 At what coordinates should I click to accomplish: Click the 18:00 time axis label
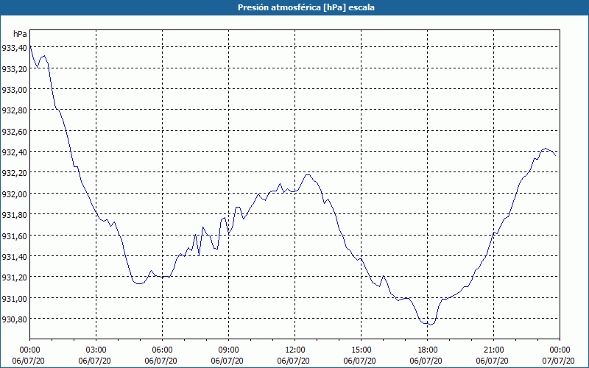tap(427, 350)
